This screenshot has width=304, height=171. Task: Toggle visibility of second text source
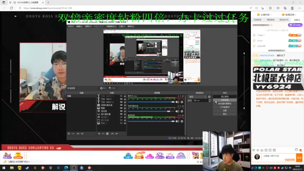pyautogui.click(x=121, y=99)
